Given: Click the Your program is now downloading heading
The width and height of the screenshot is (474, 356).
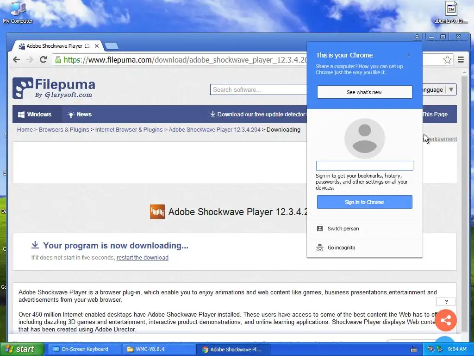Looking at the screenshot, I should pos(115,246).
